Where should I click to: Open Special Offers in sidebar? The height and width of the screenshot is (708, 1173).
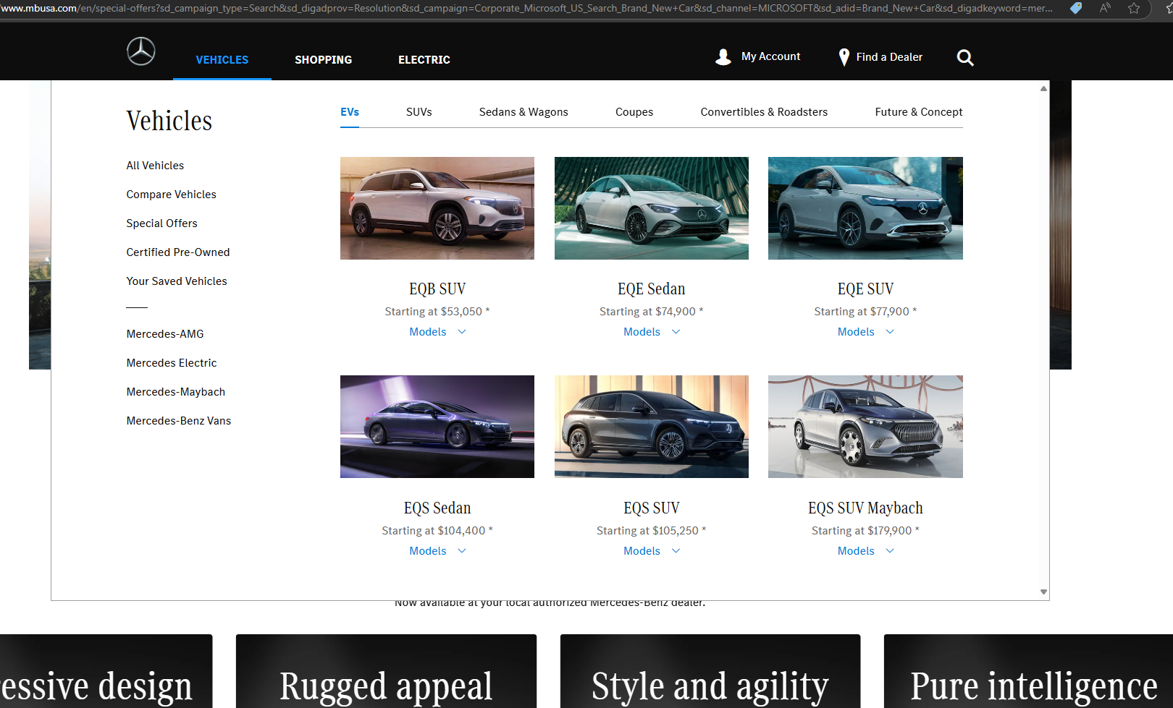(161, 223)
